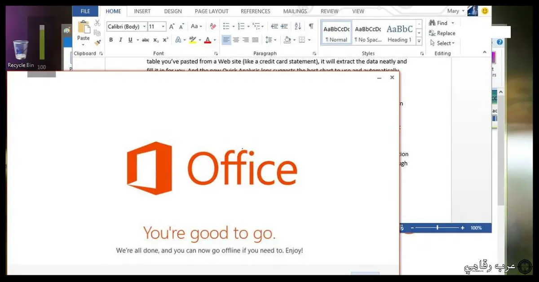
Task: Switch to the PAGE LAYOUT tab
Action: coord(211,11)
